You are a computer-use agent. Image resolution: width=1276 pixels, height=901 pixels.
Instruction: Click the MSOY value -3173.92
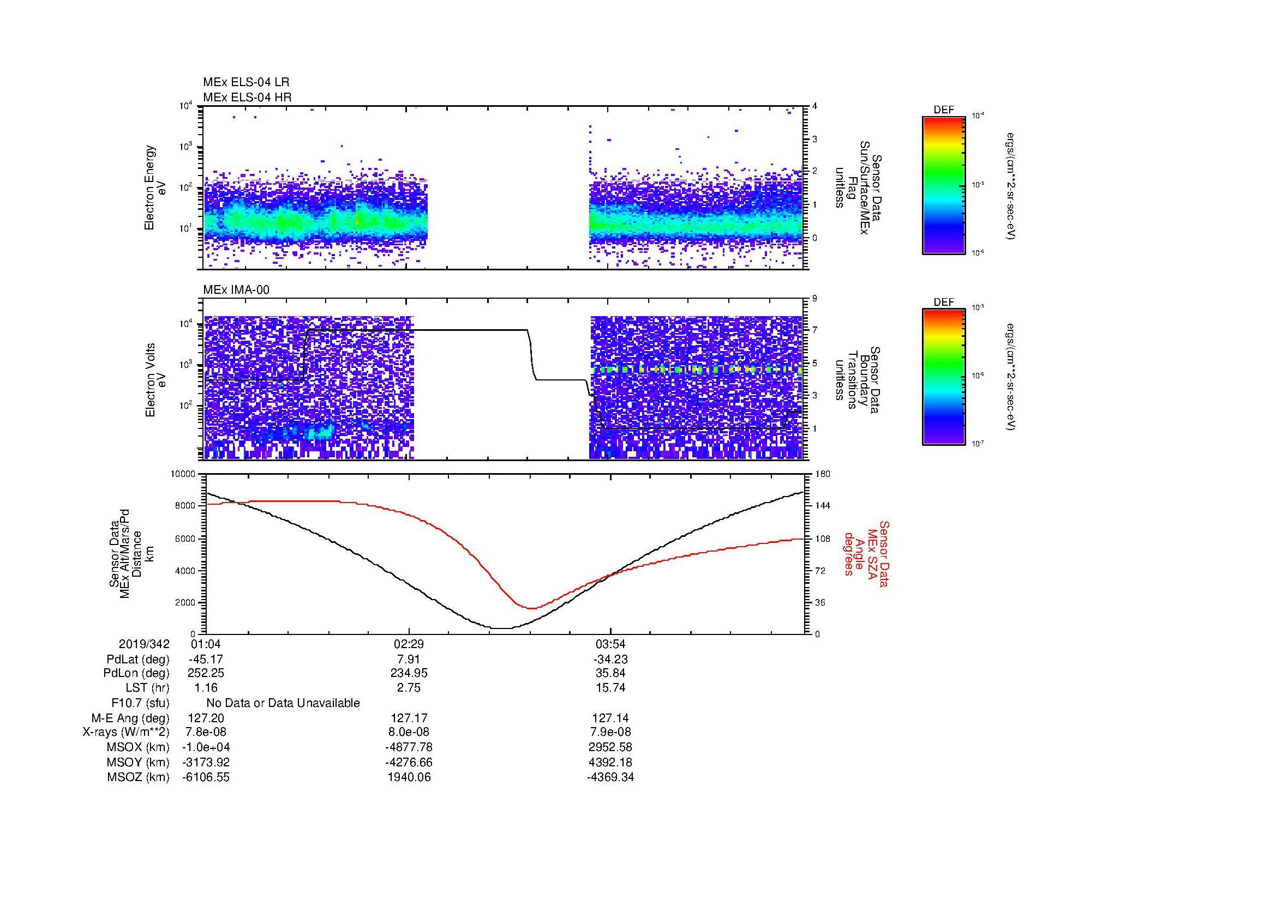(206, 762)
